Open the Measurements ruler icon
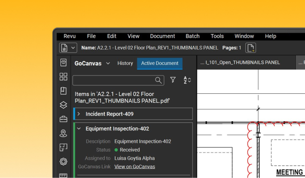 [x=63, y=175]
